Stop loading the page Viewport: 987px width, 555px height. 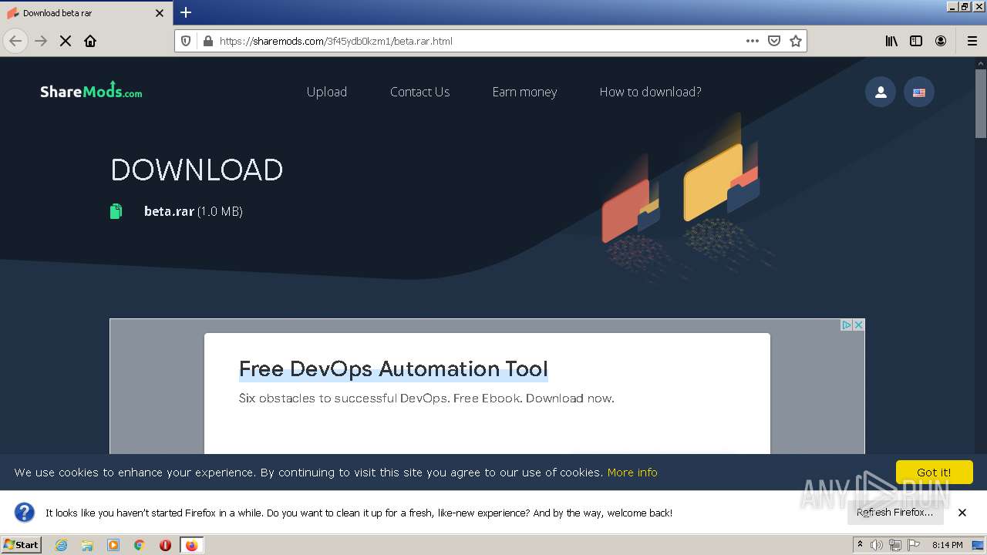(x=66, y=41)
